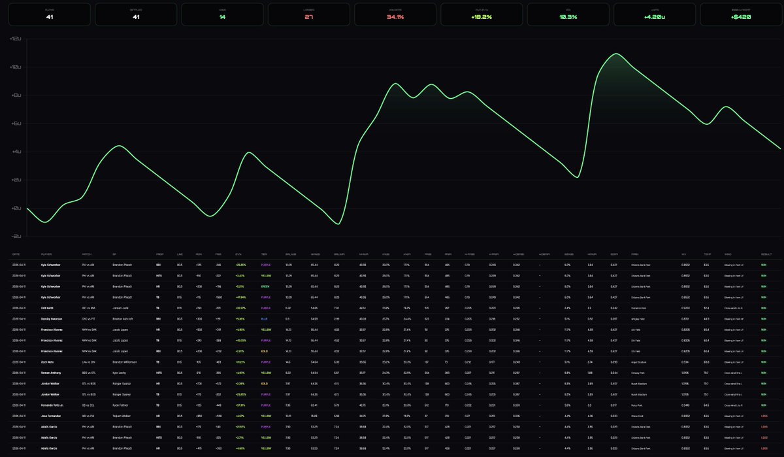The image size is (784, 457).
Task: Select the UNITS card showing +4.20u
Action: pyautogui.click(x=655, y=14)
